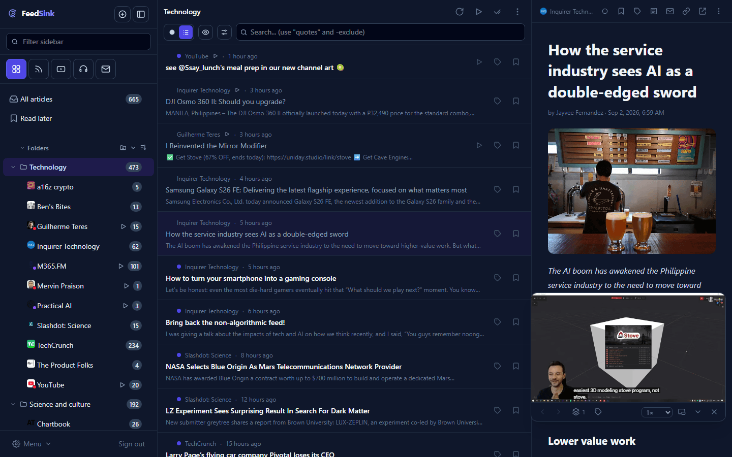Filter sidebar to RSS feeds only
This screenshot has height=457, width=732.
coord(39,69)
